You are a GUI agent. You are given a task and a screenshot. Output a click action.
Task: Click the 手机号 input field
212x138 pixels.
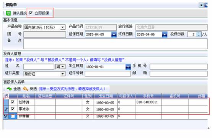click(178, 67)
